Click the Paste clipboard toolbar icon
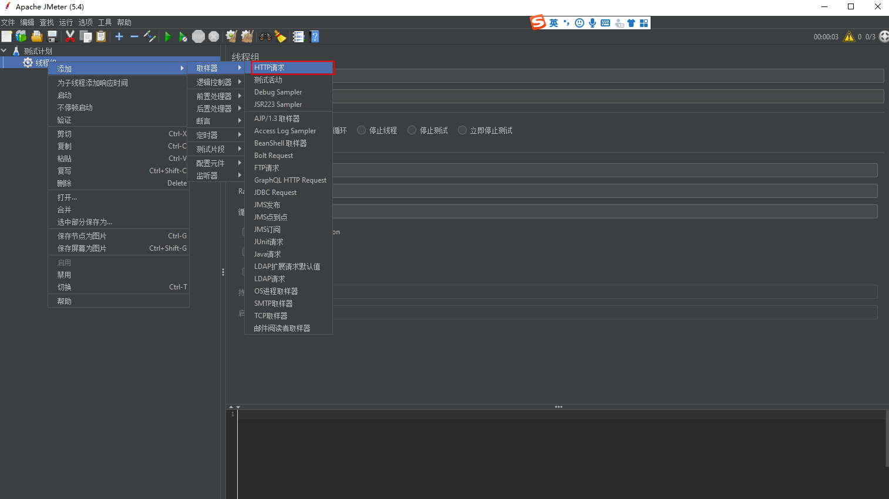889x499 pixels. pyautogui.click(x=101, y=36)
